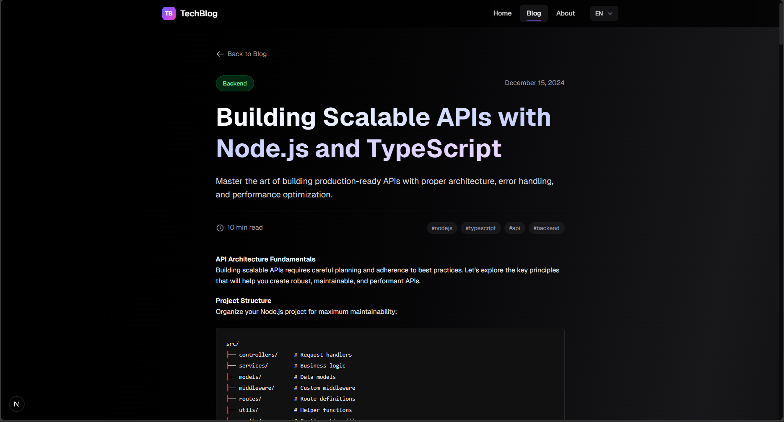Click the December 15, 2024 date
The width and height of the screenshot is (784, 422).
tap(534, 83)
